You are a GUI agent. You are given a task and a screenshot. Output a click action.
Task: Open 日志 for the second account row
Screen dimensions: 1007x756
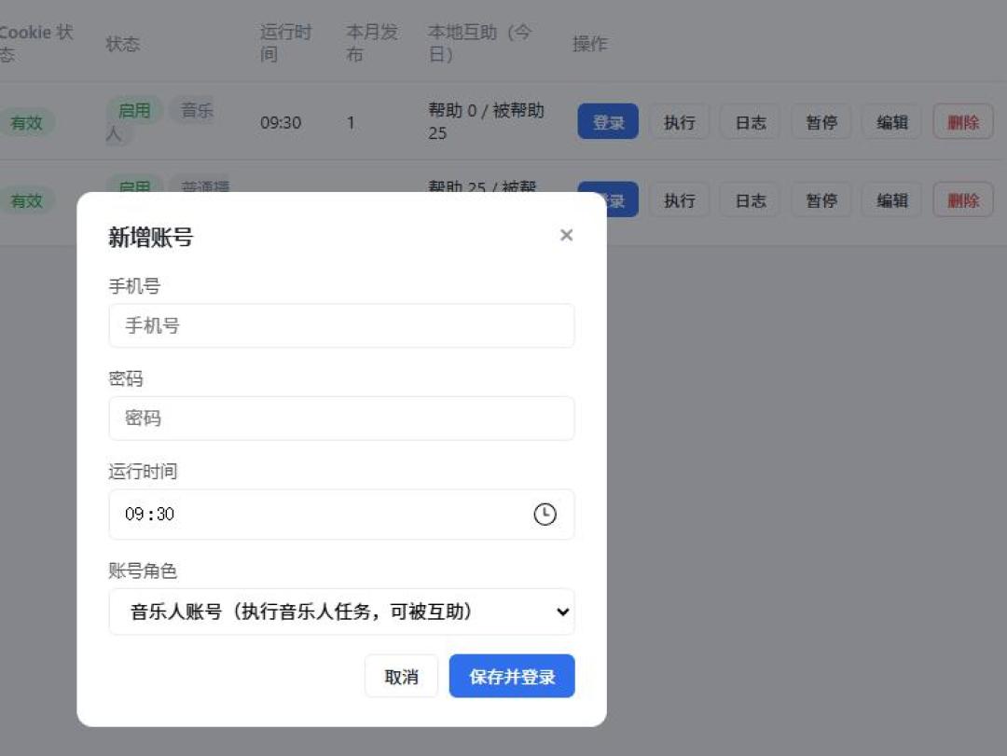[751, 199]
